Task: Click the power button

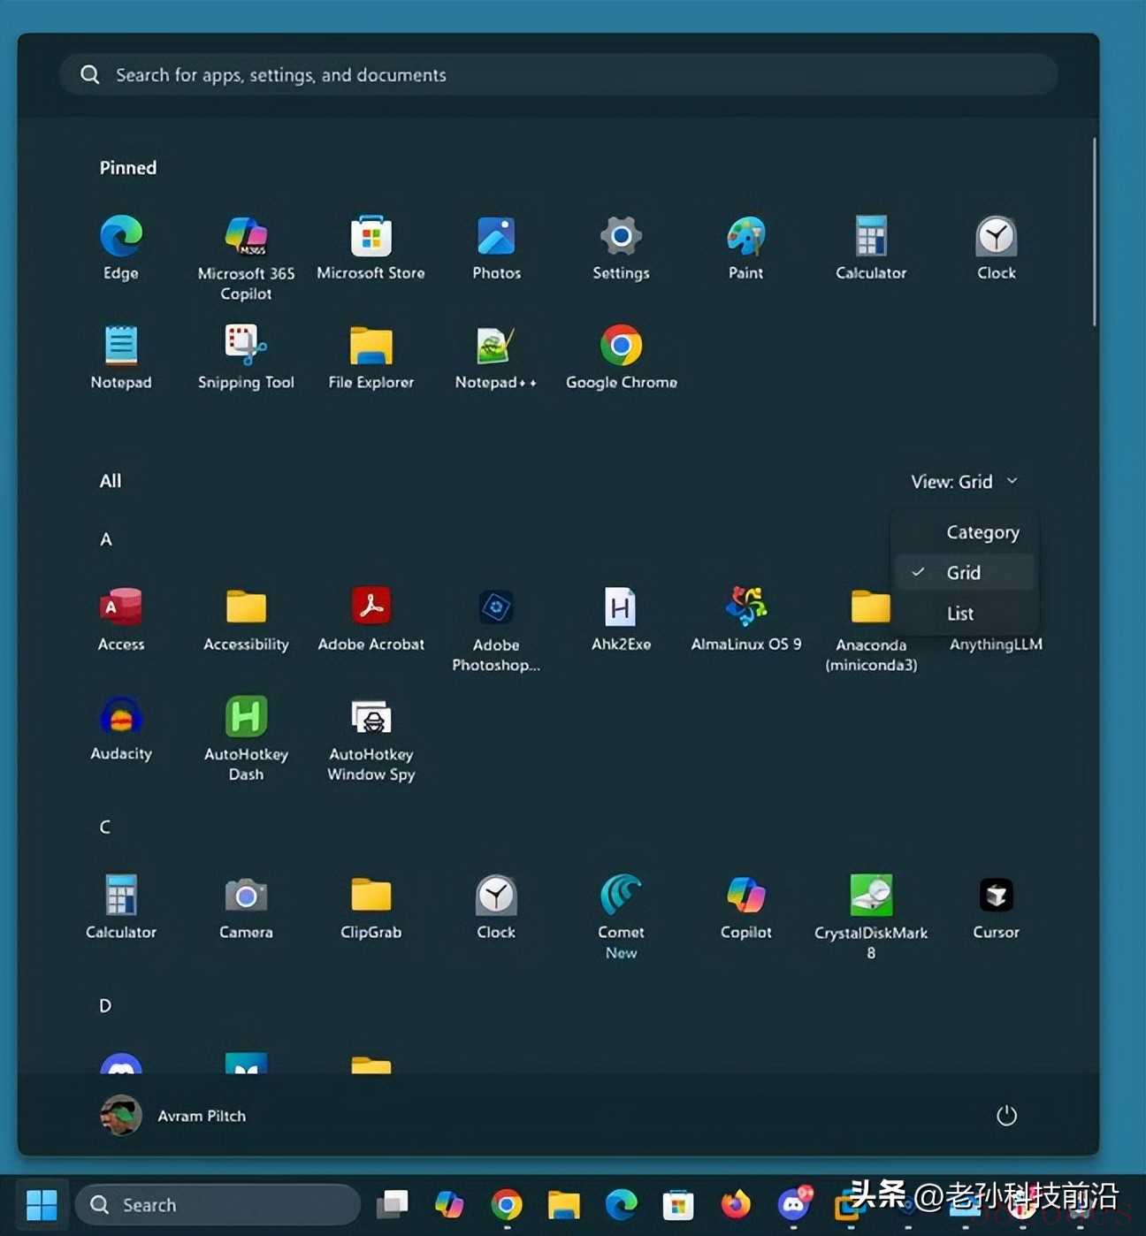Action: click(1006, 1116)
